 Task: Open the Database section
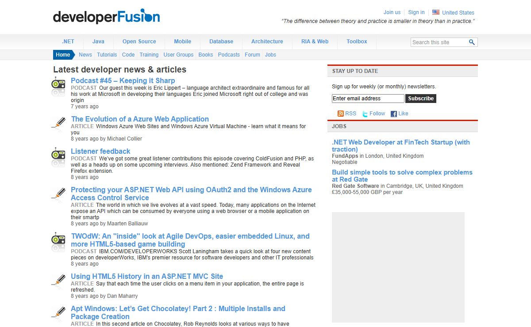[221, 42]
